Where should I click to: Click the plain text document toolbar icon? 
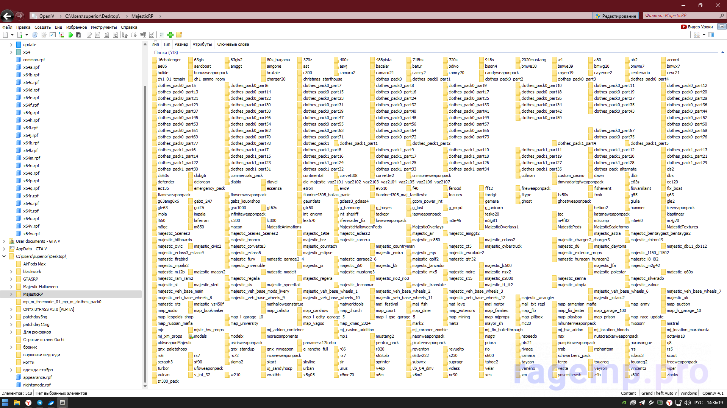point(106,35)
